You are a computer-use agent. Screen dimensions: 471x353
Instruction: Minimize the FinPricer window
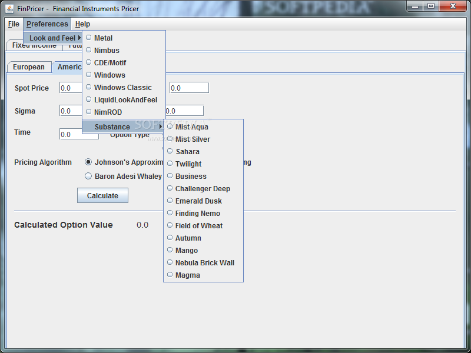(415, 6)
